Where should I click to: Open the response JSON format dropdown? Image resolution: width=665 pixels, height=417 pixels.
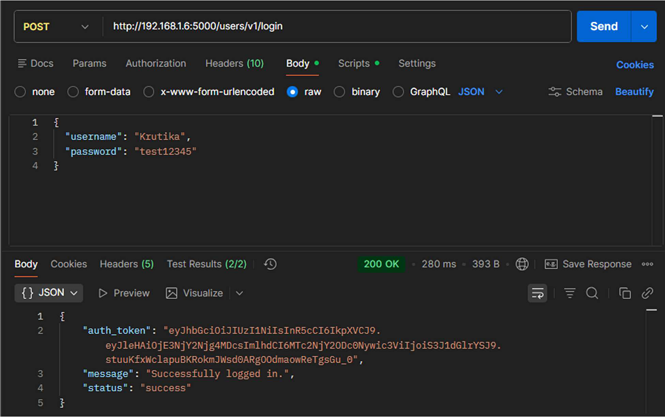coord(49,293)
